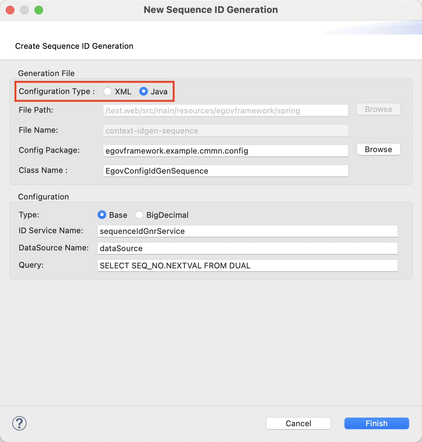Viewport: 422px width, 442px height.
Task: Click the Browse button beside File Path
Action: pos(378,109)
